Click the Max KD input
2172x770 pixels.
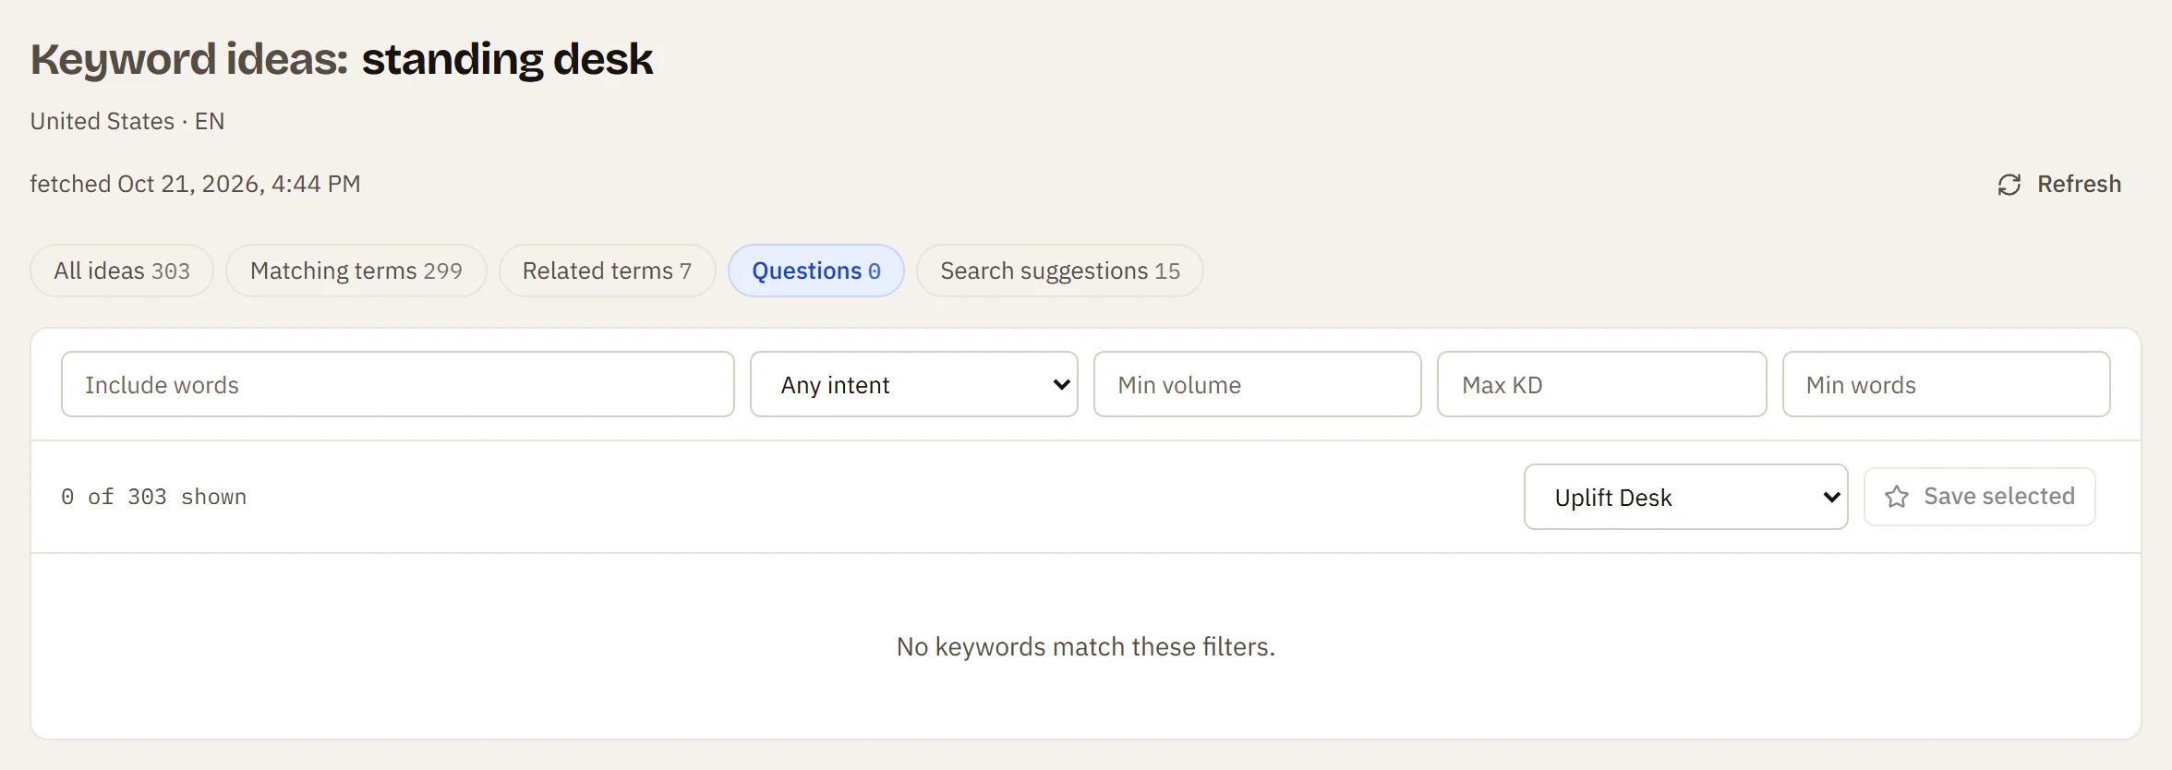pyautogui.click(x=1602, y=384)
